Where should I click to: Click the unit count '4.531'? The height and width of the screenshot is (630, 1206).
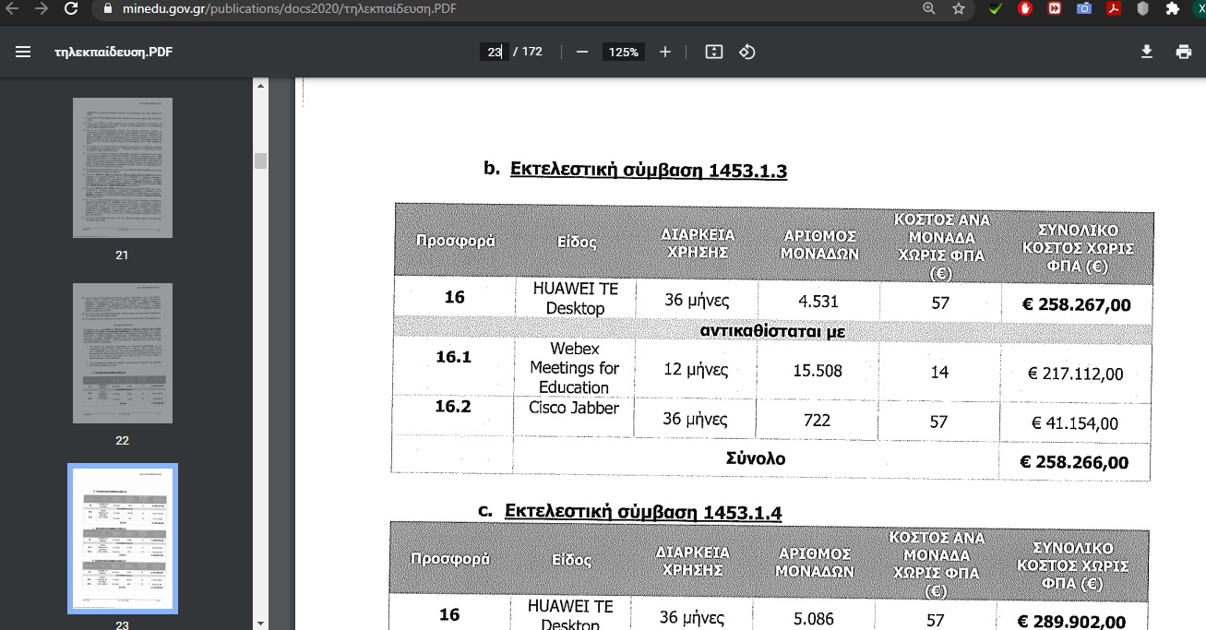pos(818,300)
